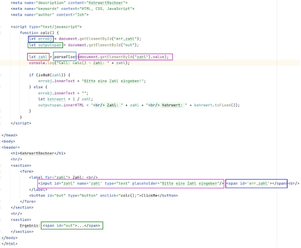Click the closing </script> tag

coord(21,123)
